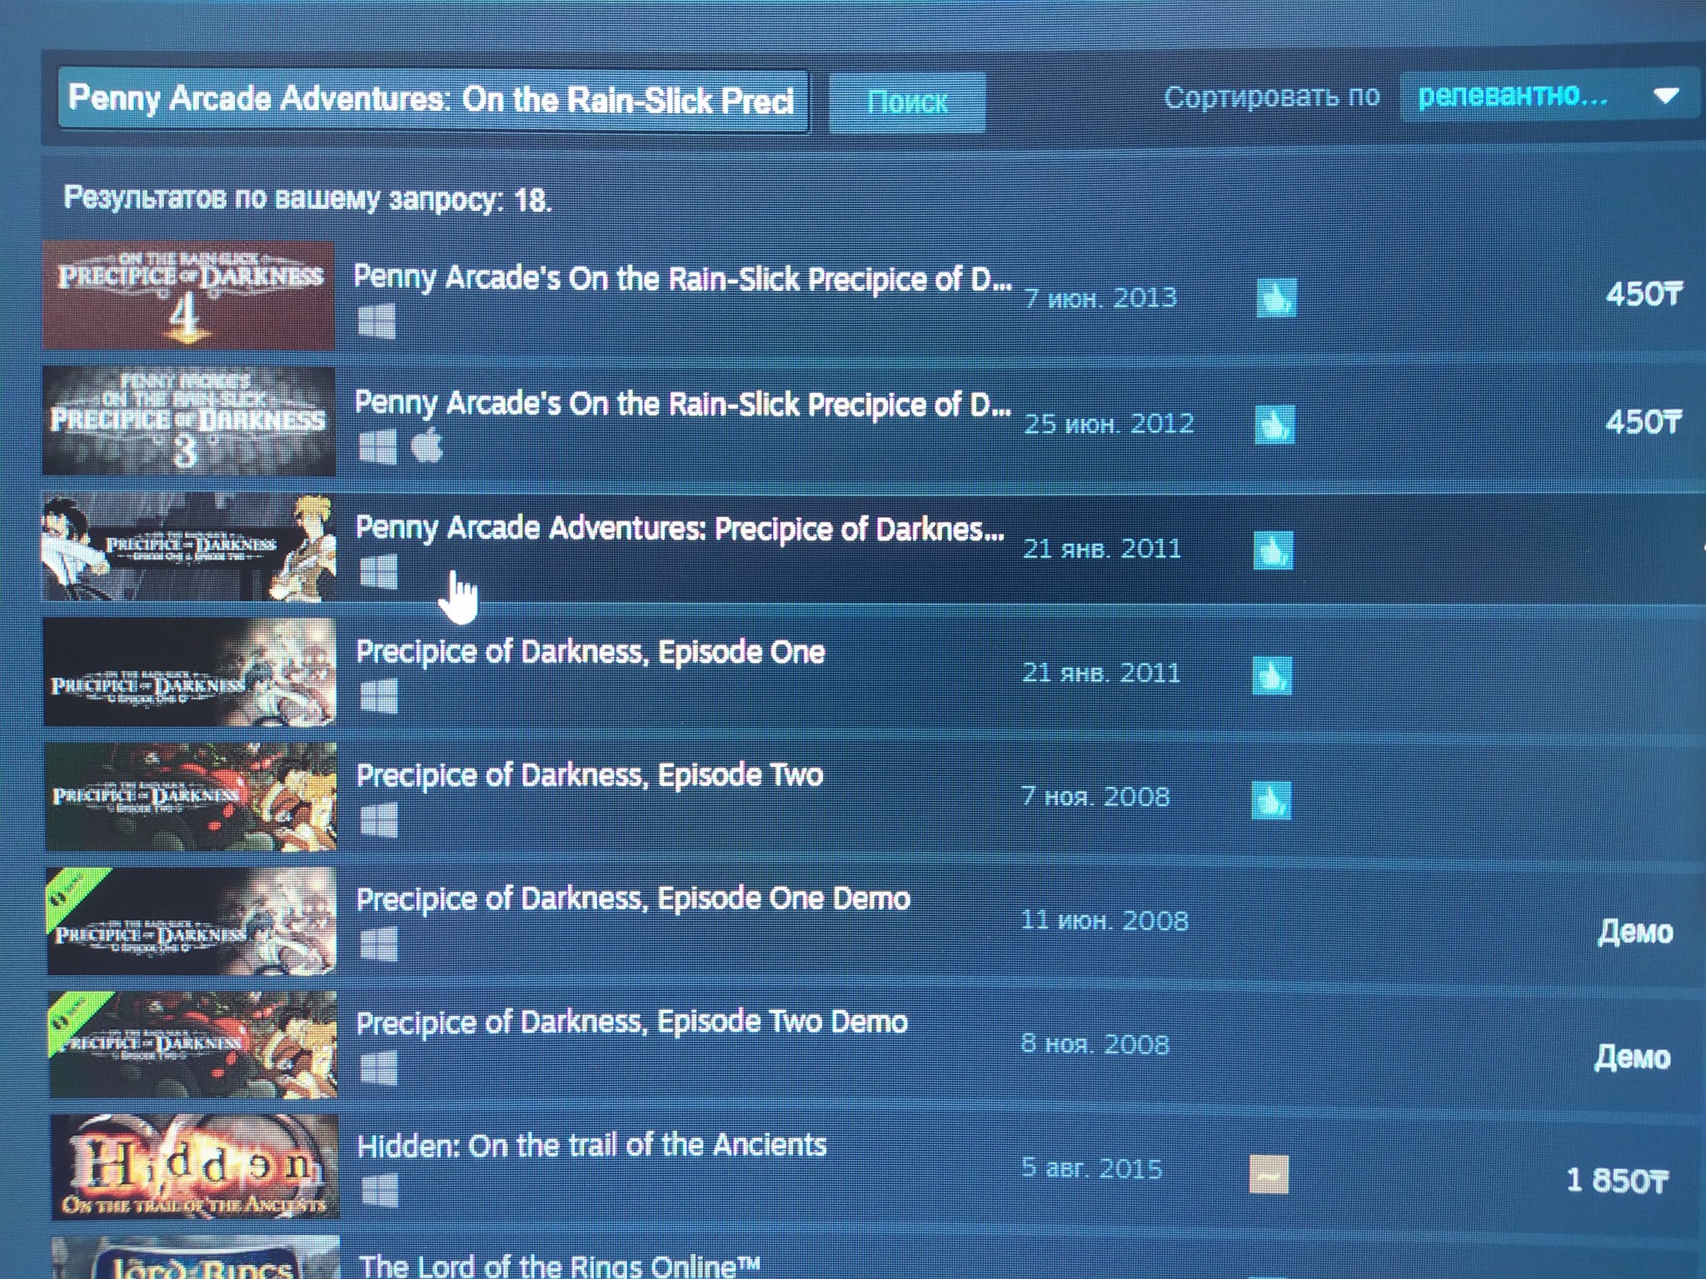1706x1279 pixels.
Task: Open Episode One Demo thumbnail
Action: pos(192,920)
